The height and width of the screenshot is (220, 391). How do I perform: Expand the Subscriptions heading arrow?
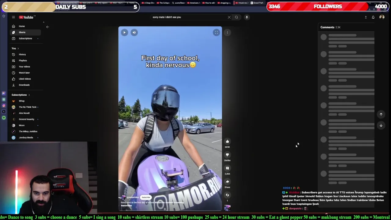[x=29, y=95]
